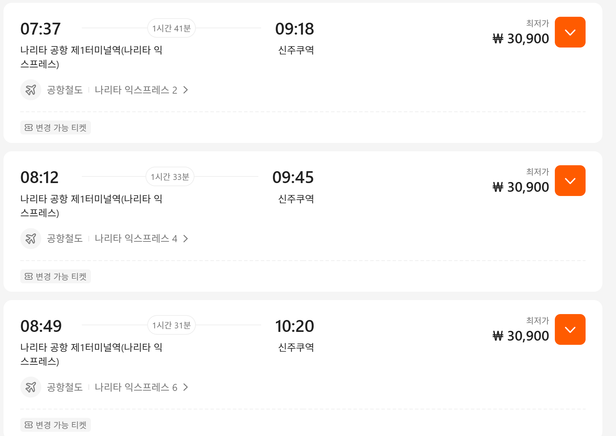Click the 1시간 33분 duration badge
This screenshot has height=436, width=616.
click(170, 177)
